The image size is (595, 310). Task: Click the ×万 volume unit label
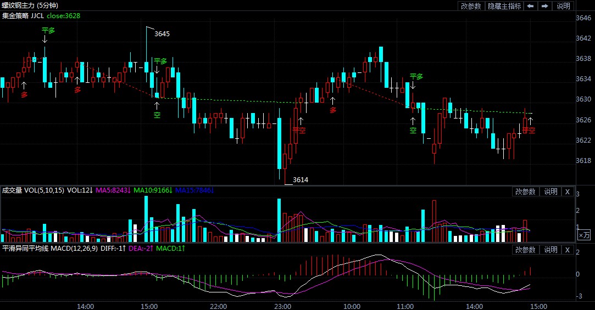(x=584, y=235)
